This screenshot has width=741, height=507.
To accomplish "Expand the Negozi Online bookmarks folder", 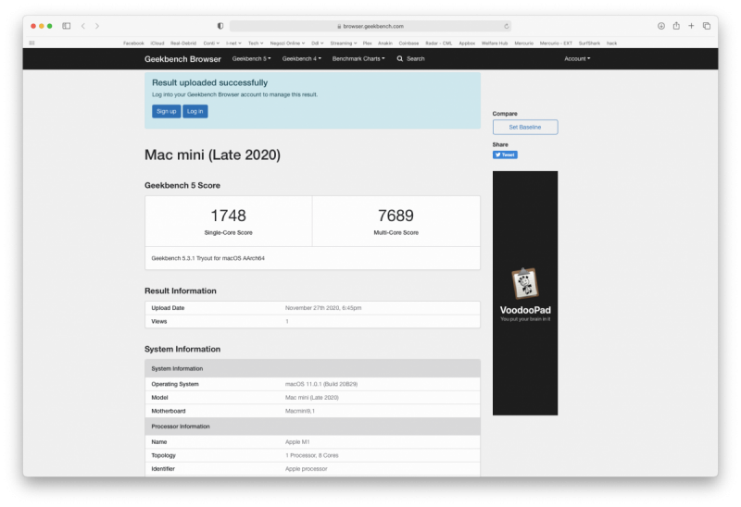I will click(287, 43).
